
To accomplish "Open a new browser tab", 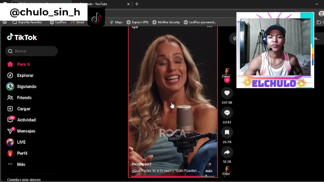I will click(x=137, y=4).
